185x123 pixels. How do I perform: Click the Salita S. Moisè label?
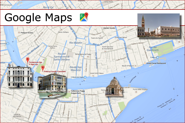(x=137, y=43)
